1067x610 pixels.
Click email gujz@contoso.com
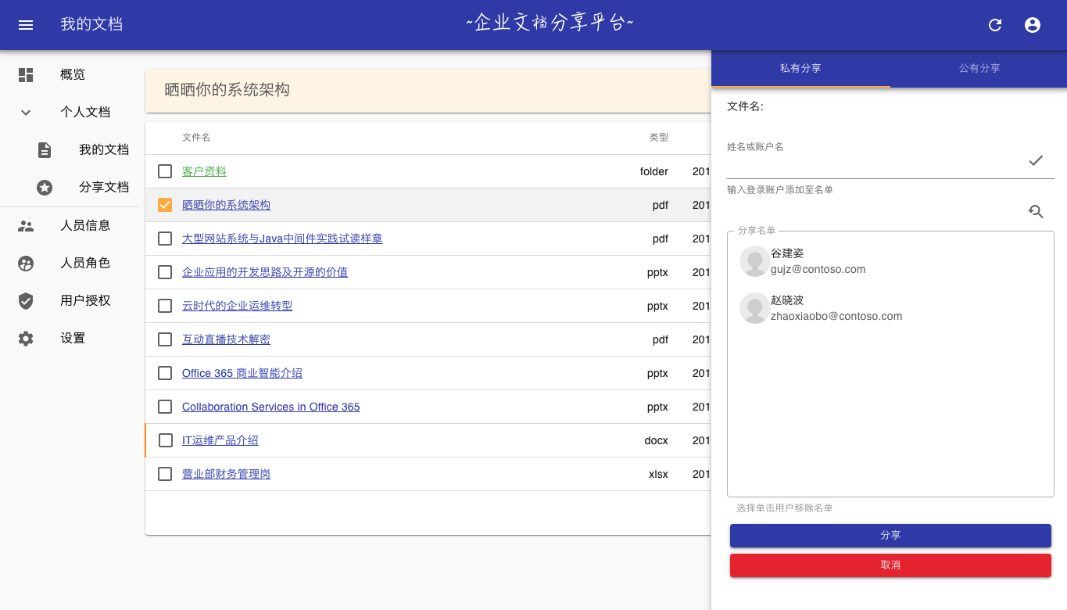point(818,269)
